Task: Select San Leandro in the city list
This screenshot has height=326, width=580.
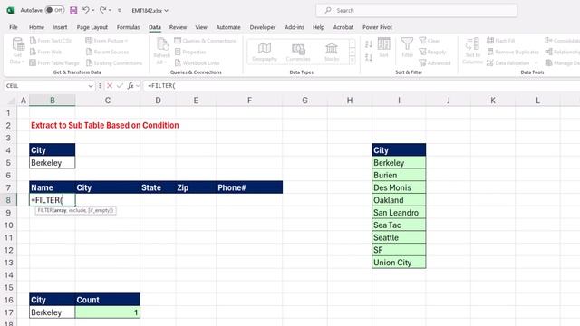Action: click(x=399, y=213)
